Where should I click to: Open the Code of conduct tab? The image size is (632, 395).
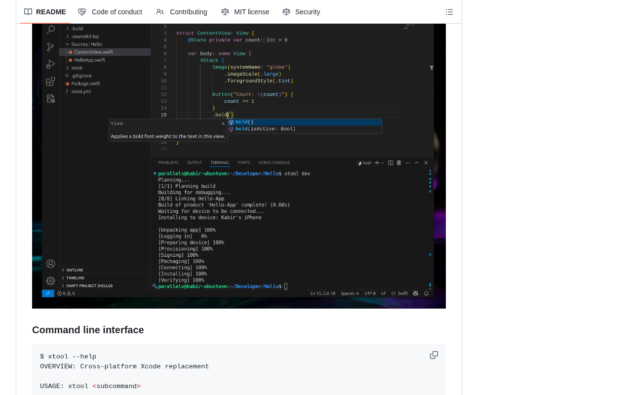110,12
